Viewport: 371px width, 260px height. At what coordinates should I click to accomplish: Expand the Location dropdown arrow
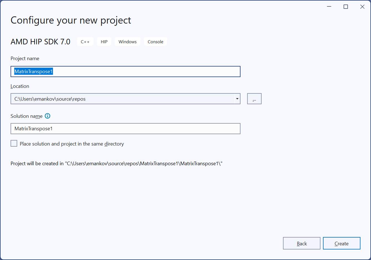(x=237, y=99)
